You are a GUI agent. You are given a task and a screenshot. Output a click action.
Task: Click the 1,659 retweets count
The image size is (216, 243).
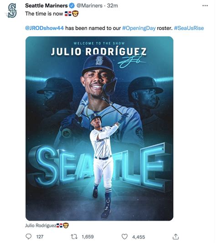coord(87,237)
